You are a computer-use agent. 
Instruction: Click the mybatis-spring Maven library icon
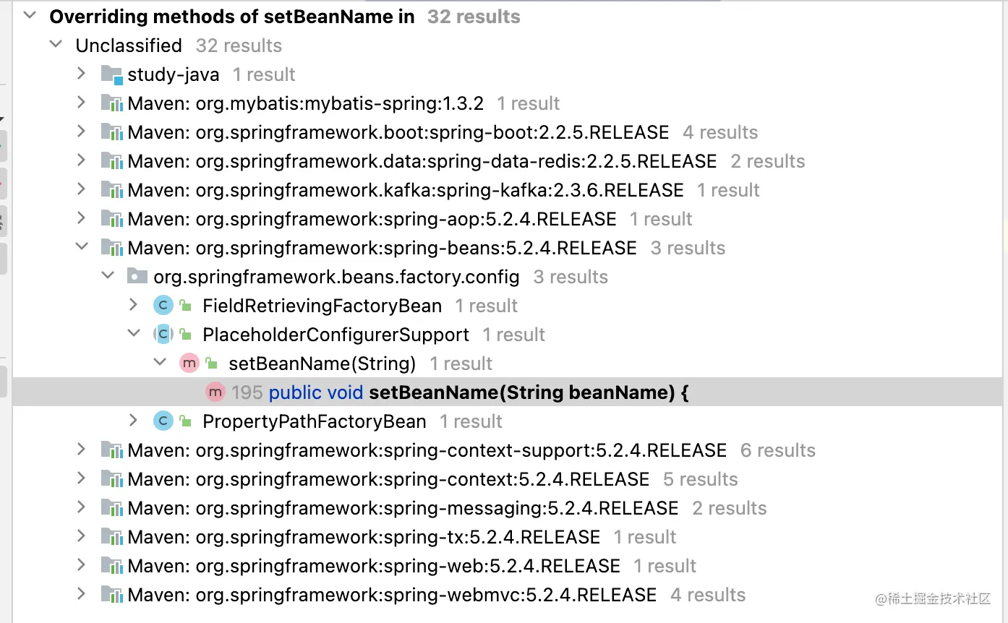pyautogui.click(x=111, y=103)
